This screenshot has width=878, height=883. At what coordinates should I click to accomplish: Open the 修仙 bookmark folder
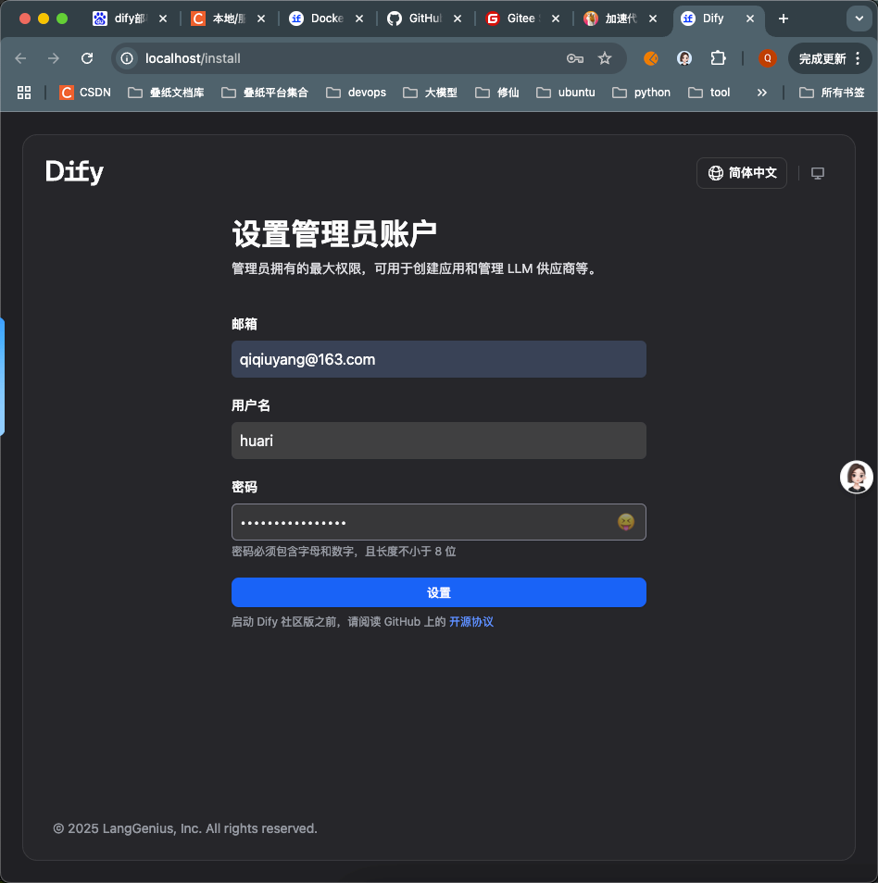tap(497, 93)
